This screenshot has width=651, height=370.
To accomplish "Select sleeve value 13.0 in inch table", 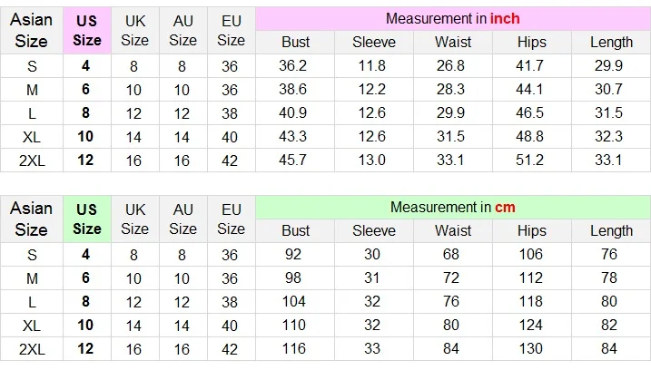I will [372, 161].
